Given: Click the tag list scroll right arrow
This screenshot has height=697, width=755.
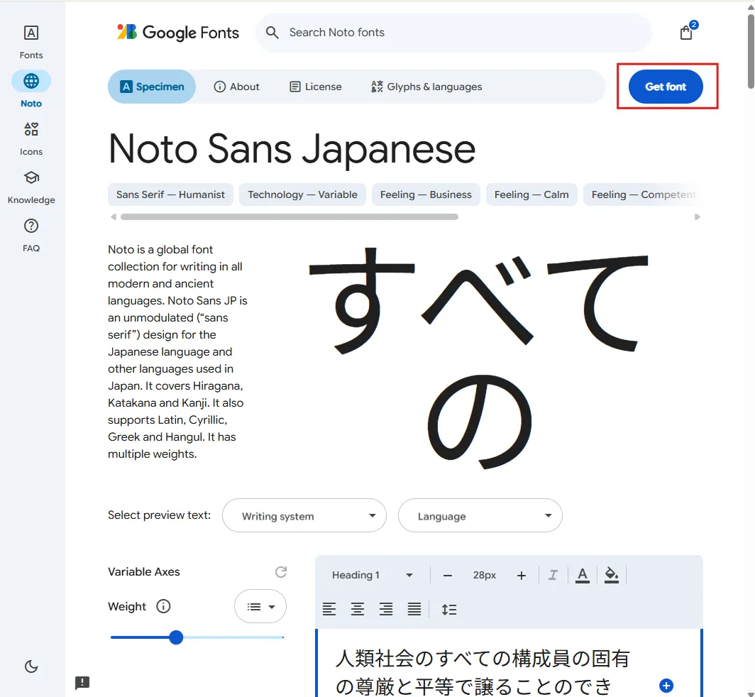Looking at the screenshot, I should point(697,216).
